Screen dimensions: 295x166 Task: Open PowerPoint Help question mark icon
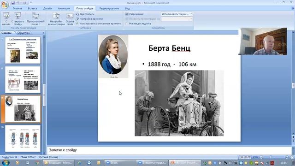(x=293, y=8)
